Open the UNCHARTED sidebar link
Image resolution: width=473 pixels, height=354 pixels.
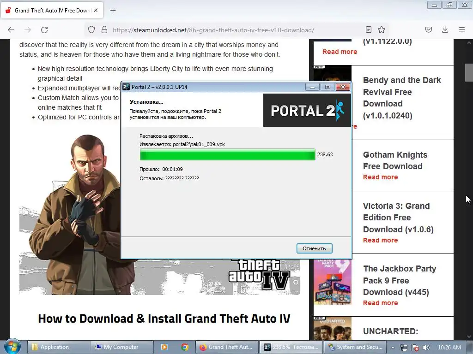tap(391, 331)
